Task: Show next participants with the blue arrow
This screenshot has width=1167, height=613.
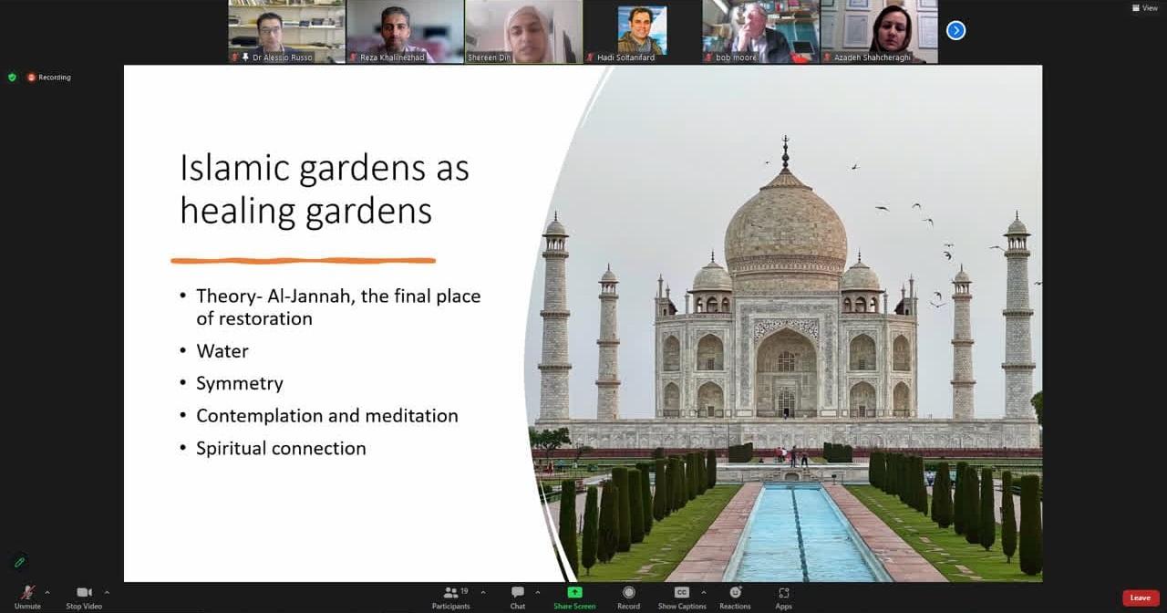Action: (x=955, y=30)
